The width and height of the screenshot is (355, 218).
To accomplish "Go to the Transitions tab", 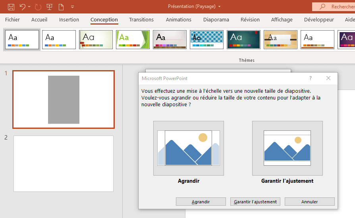I will [x=141, y=20].
